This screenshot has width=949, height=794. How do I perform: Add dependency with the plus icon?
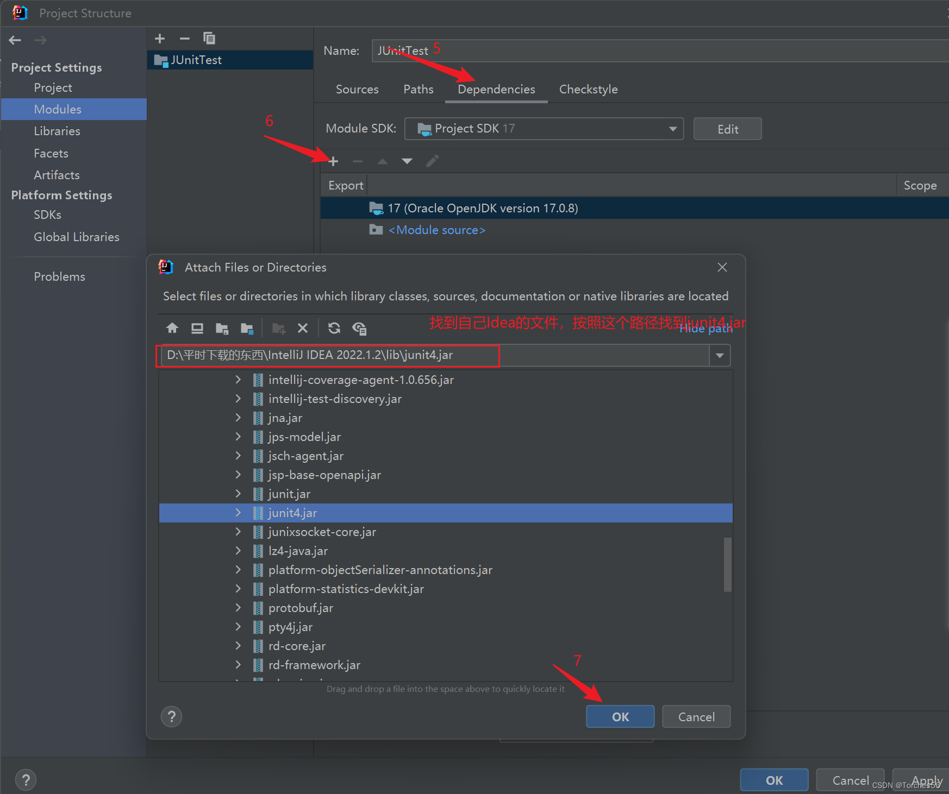click(333, 161)
